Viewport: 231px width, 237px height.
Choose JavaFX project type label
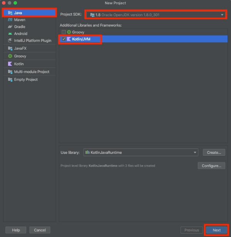[20, 48]
